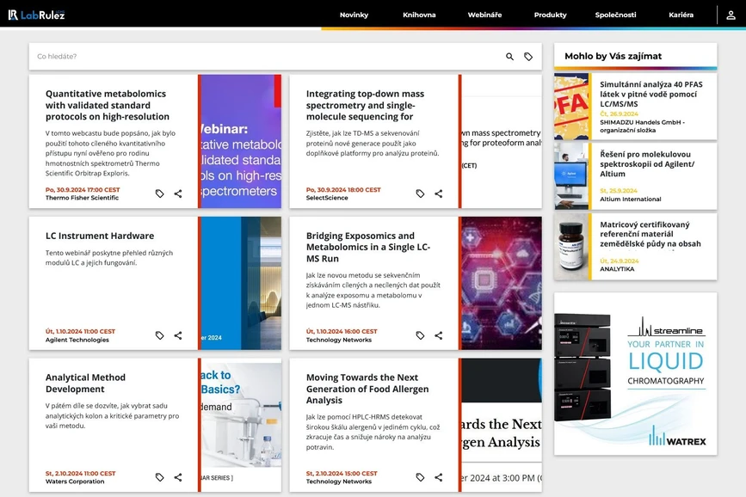This screenshot has width=746, height=497.
Task: Open the Produkty menu
Action: tap(551, 15)
